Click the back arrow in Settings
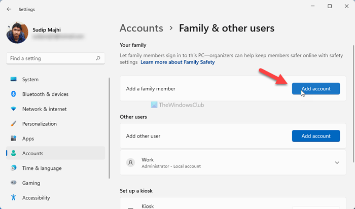The image size is (355, 209). (9, 9)
